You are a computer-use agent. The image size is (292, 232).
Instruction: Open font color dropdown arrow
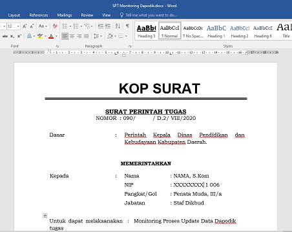click(56, 36)
